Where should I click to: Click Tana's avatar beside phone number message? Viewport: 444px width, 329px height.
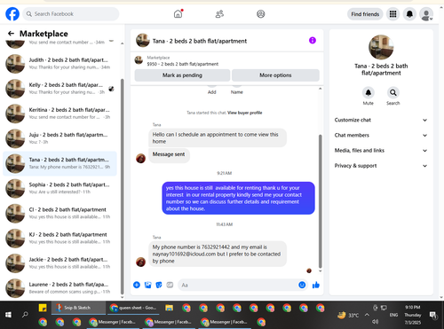coord(140,262)
